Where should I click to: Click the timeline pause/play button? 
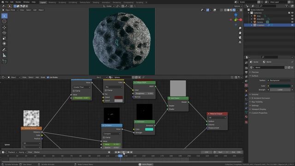tap(124, 152)
